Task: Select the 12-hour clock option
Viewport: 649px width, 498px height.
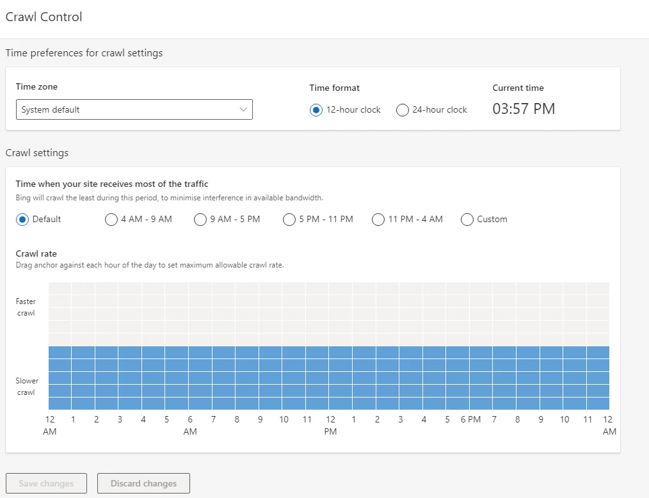Action: pyautogui.click(x=316, y=110)
